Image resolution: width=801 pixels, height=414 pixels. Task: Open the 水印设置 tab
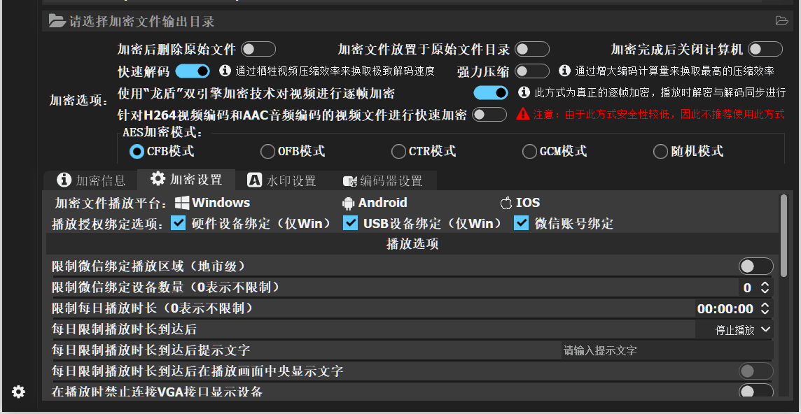coord(282,180)
